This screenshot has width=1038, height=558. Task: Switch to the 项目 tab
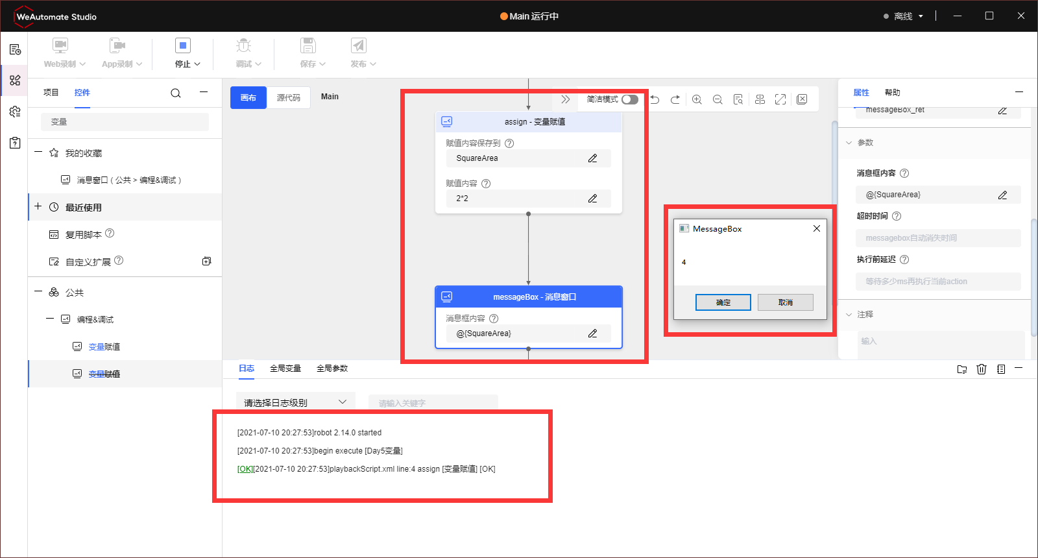[x=51, y=93]
